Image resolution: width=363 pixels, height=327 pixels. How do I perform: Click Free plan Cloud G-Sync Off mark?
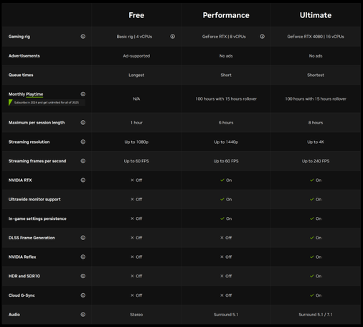pyautogui.click(x=132, y=295)
